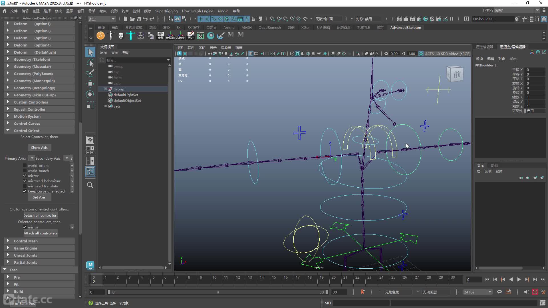
Task: Switch to the TURTLE shelf tab
Action: click(x=363, y=27)
